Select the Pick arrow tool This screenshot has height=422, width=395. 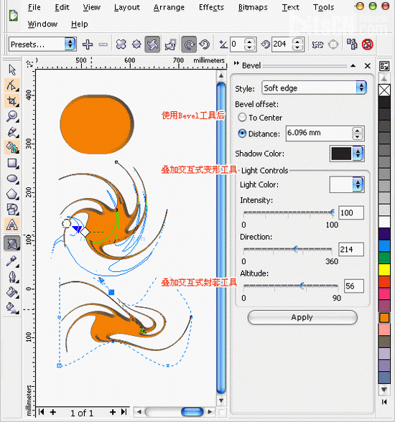[x=11, y=70]
